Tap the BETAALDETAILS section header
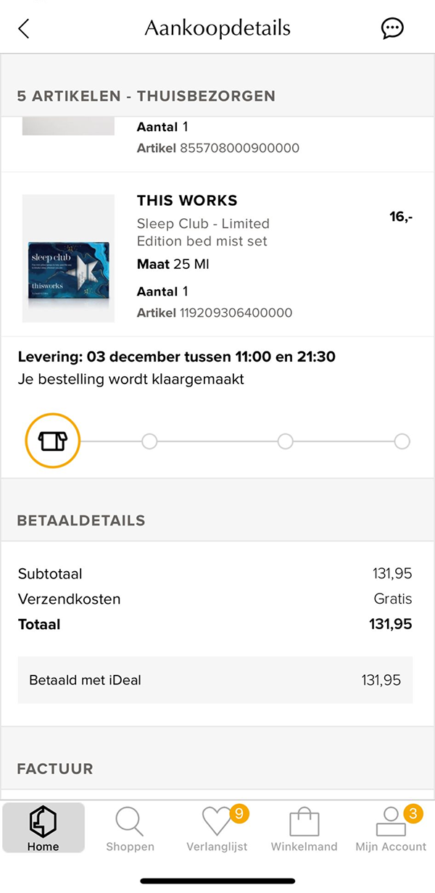Viewport: 435px width, 893px height. [x=81, y=520]
